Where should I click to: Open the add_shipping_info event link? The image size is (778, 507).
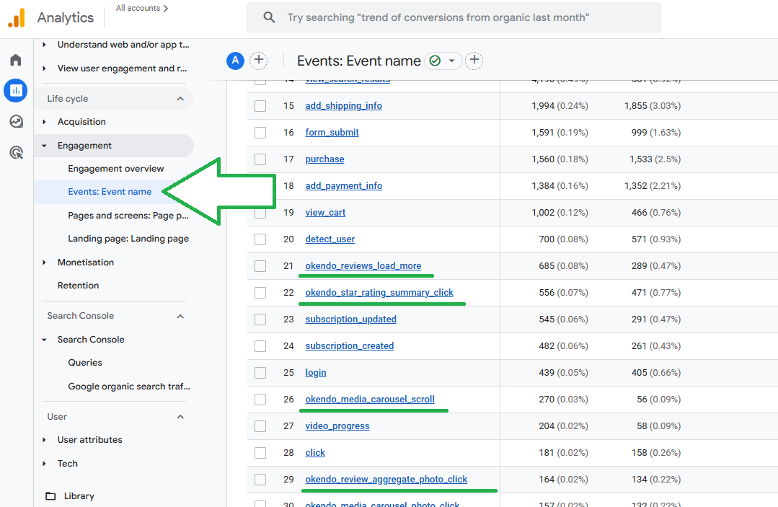(343, 106)
